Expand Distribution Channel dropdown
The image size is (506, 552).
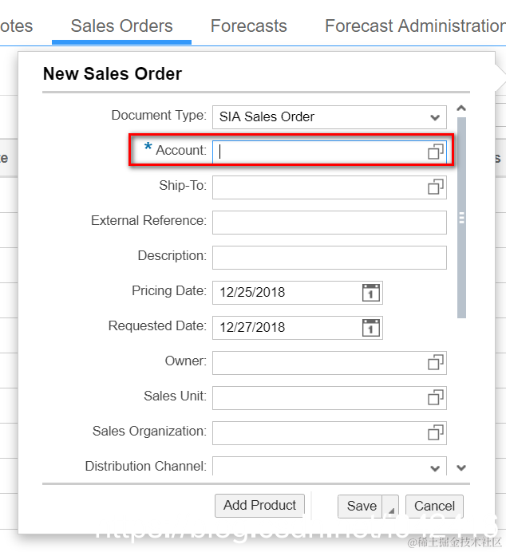tap(435, 468)
